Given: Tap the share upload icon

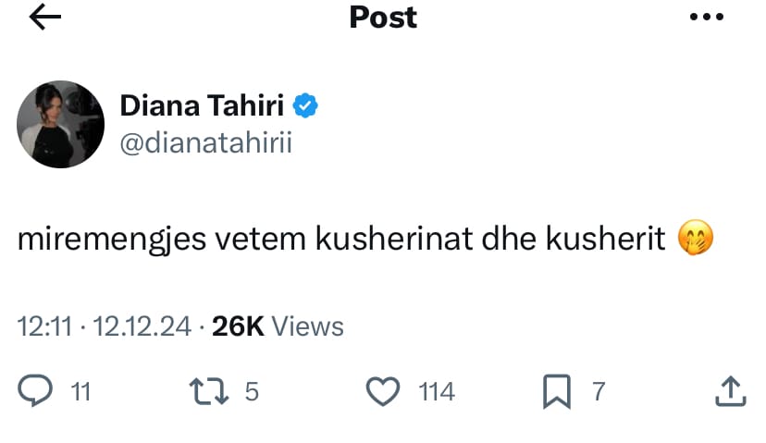Looking at the screenshot, I should [730, 390].
